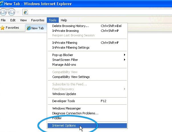Open the View menu
The height and width of the screenshot is (132, 172).
pyautogui.click(x=23, y=20)
